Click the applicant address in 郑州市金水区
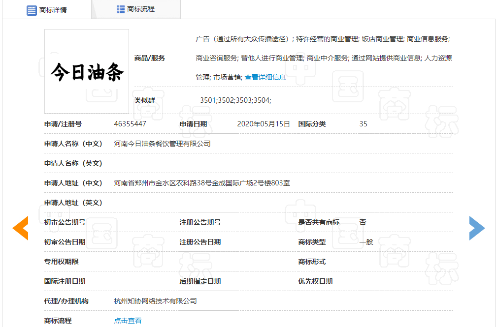The height and width of the screenshot is (327, 496). pyautogui.click(x=202, y=183)
